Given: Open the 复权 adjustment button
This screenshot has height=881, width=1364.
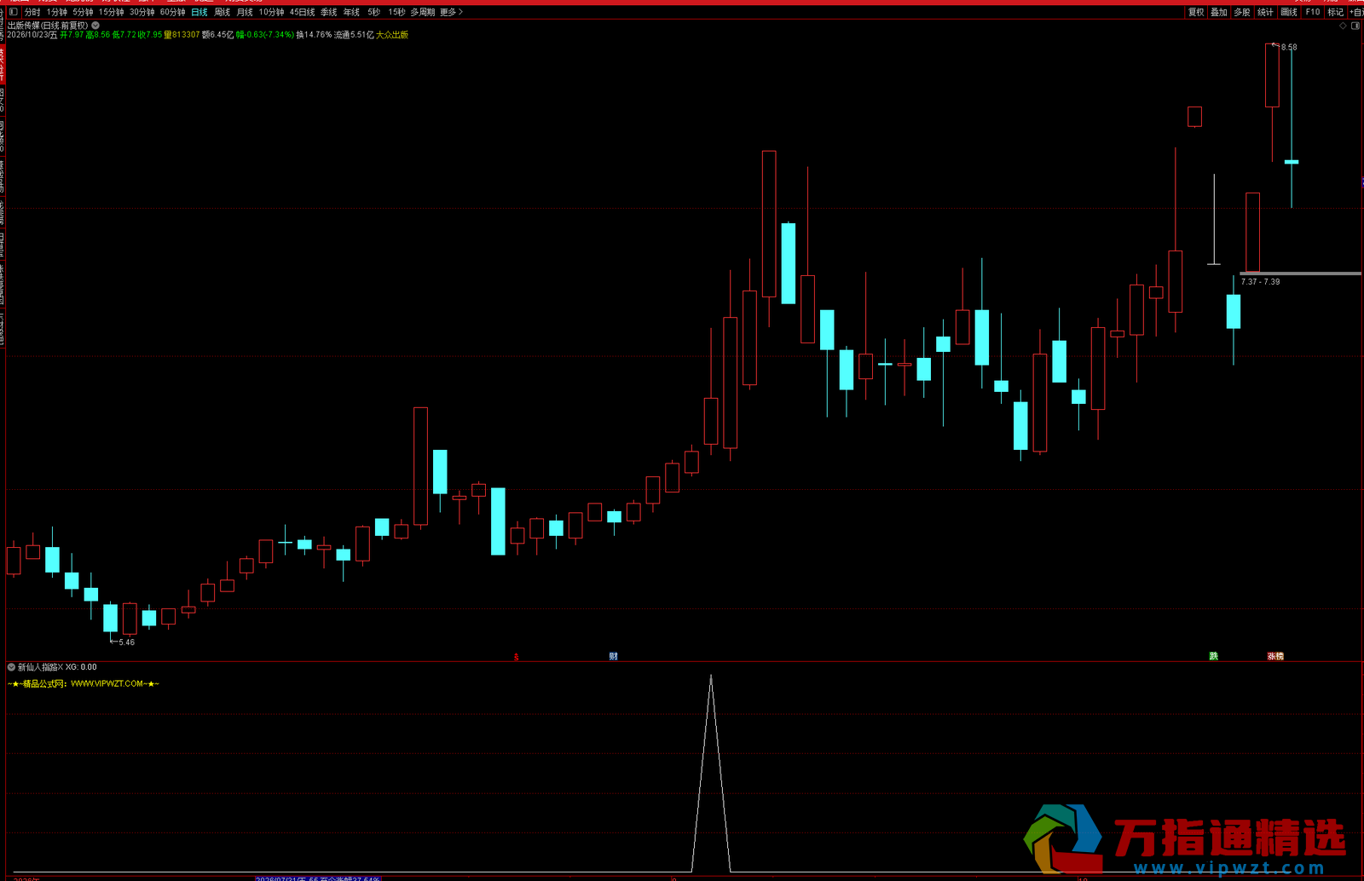Looking at the screenshot, I should tap(1196, 12).
